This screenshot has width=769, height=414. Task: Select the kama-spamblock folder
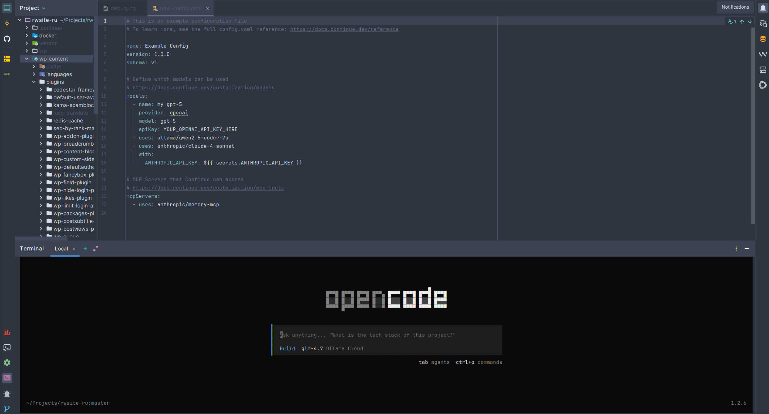(73, 105)
